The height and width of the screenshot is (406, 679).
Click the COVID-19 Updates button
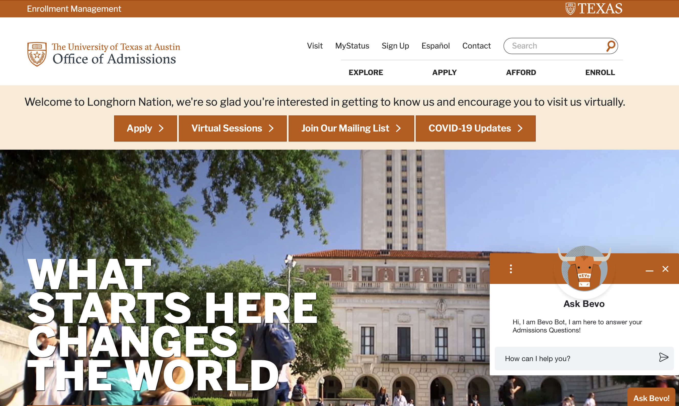click(x=476, y=128)
